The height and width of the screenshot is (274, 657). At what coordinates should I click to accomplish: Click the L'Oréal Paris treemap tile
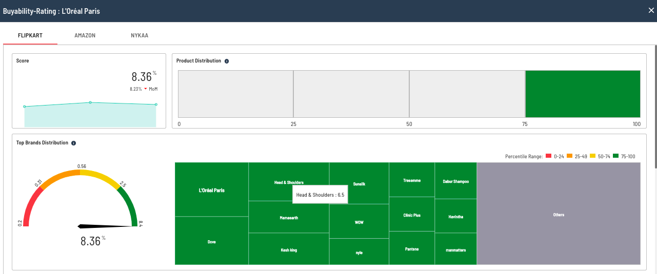pos(212,189)
